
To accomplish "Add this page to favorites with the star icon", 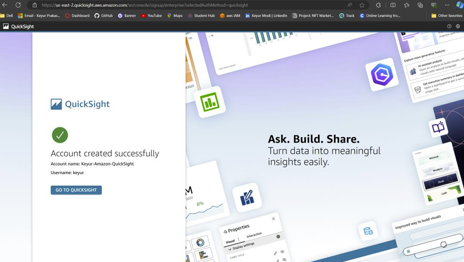I will pos(362,5).
